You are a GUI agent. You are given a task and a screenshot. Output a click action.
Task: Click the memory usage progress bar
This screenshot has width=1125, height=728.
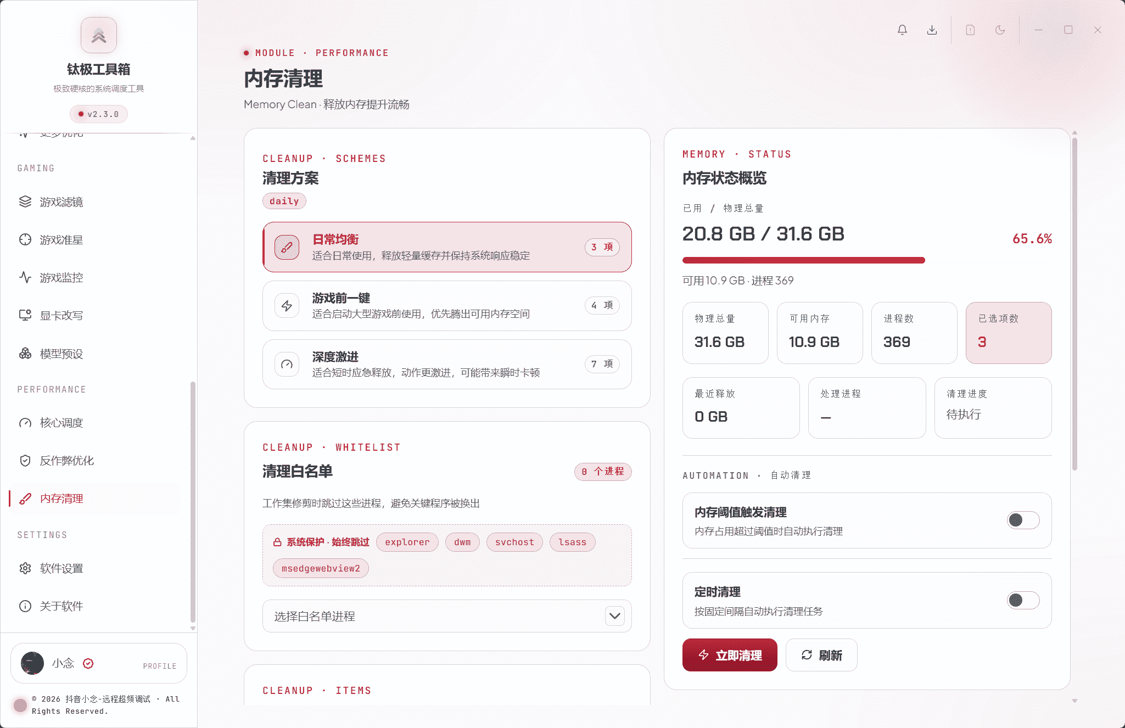point(867,260)
